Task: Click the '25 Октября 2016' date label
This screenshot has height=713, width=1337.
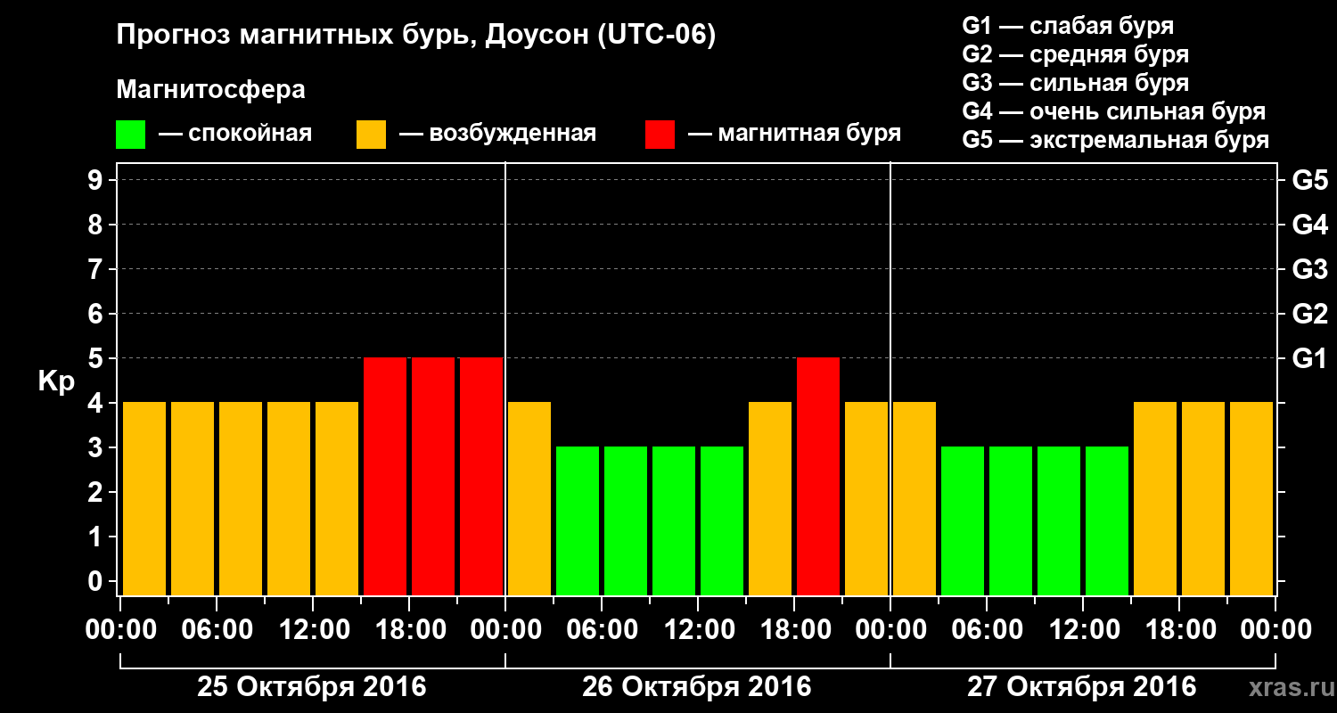Action: 312,687
